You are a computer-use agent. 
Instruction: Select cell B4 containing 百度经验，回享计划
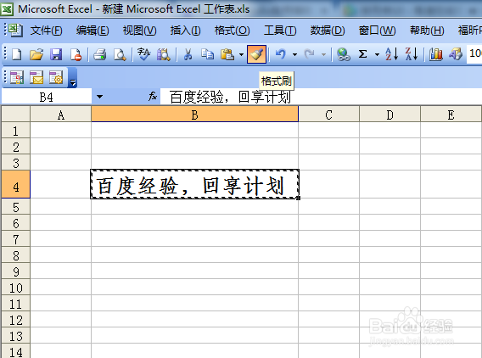pyautogui.click(x=194, y=184)
